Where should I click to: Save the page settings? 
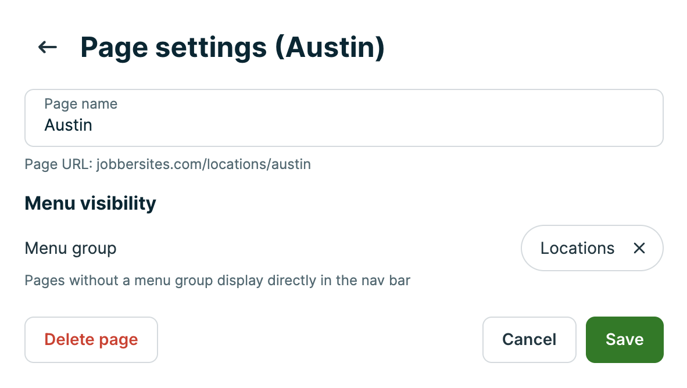click(624, 340)
